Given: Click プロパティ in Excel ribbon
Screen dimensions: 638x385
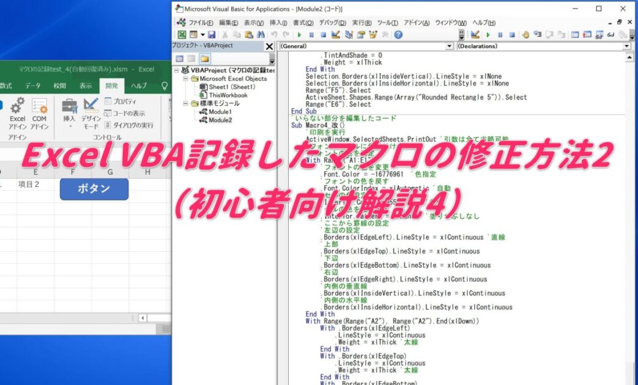Looking at the screenshot, I should [x=120, y=101].
